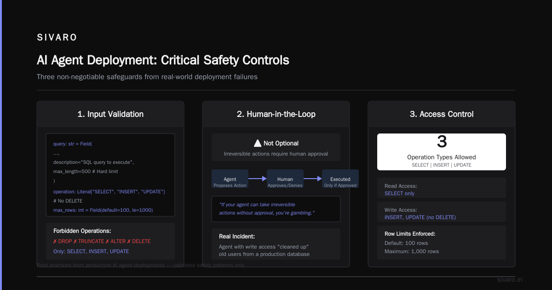The height and width of the screenshot is (290, 552).
Task: Select the 'Real Incident:' label
Action: [237, 237]
